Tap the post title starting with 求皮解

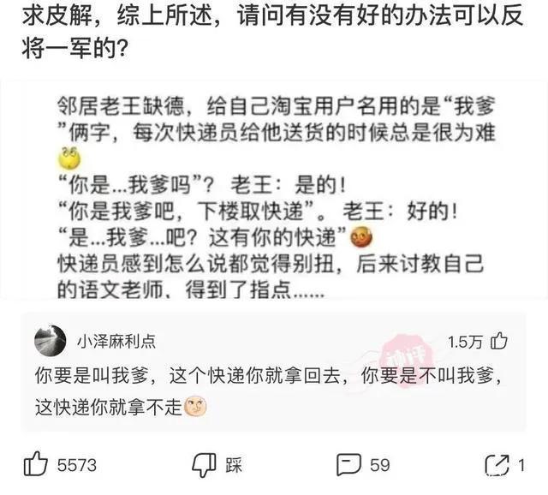(x=272, y=31)
